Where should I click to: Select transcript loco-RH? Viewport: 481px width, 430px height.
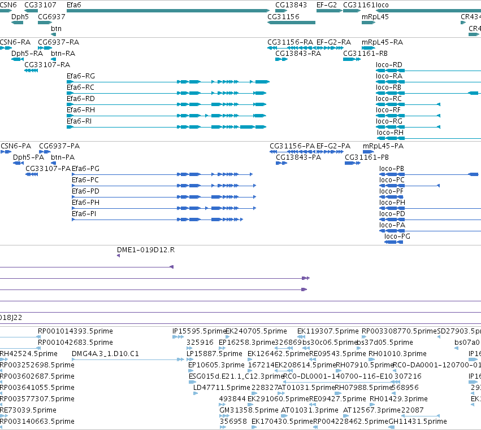click(390, 133)
